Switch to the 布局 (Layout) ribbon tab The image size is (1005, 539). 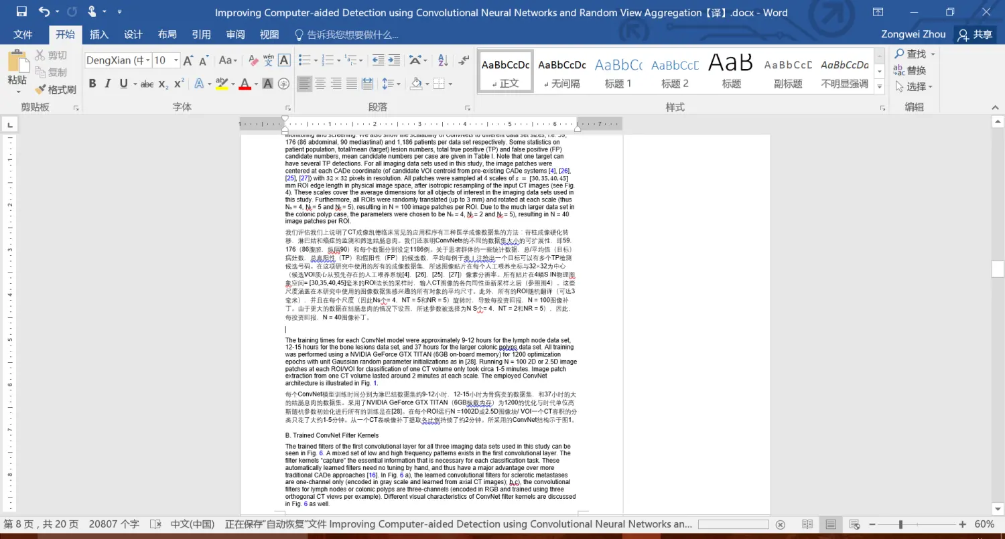(x=167, y=35)
